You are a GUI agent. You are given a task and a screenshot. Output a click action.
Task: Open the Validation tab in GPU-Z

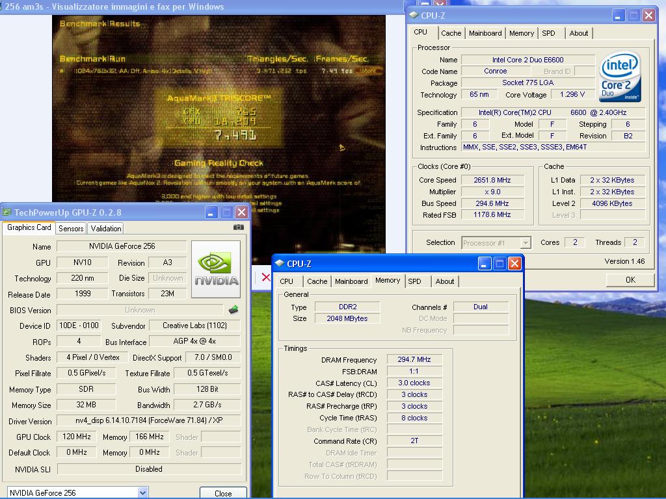(106, 228)
